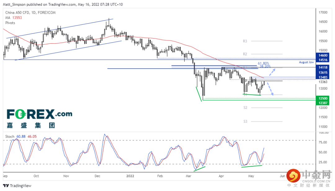Click the S2 pivot level label
This screenshot has height=191, width=335.
pos(245,108)
